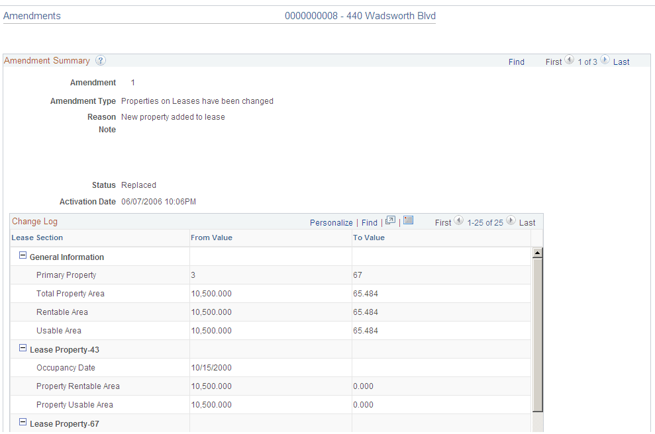Jump to the Last amendment

pyautogui.click(x=621, y=62)
